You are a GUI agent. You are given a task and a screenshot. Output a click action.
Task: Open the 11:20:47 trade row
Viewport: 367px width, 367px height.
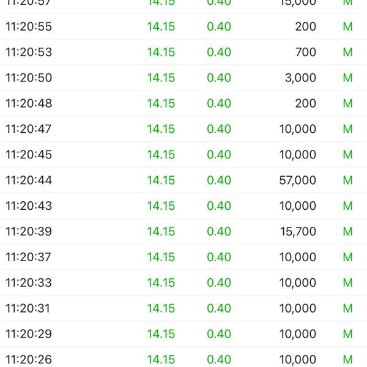[x=183, y=129]
